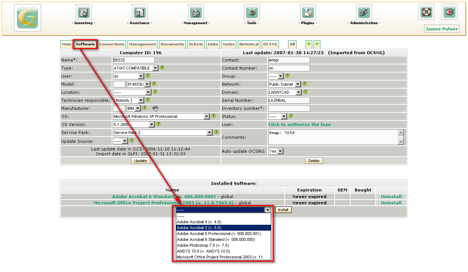
Task: Select Adobe Acrobat 5 (v. 5.0) option
Action: 224,228
